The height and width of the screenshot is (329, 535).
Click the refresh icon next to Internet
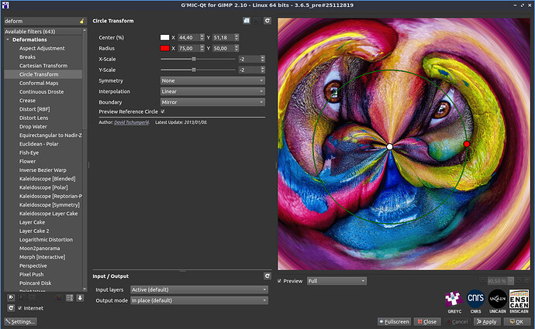click(9, 308)
